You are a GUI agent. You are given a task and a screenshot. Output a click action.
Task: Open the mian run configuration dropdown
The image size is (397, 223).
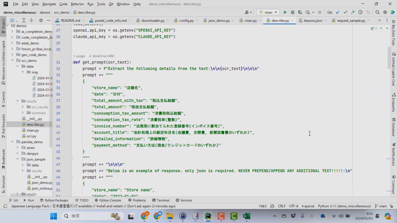268,12
